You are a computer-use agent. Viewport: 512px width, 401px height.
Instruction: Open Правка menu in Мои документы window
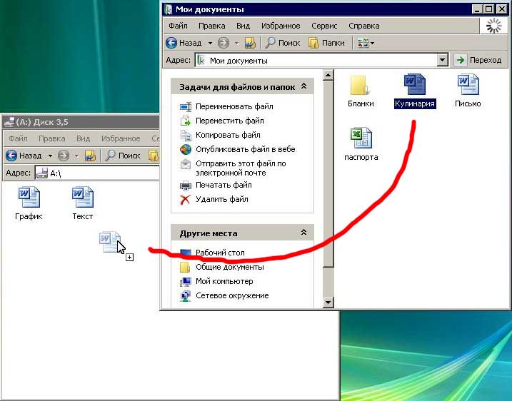(x=211, y=26)
